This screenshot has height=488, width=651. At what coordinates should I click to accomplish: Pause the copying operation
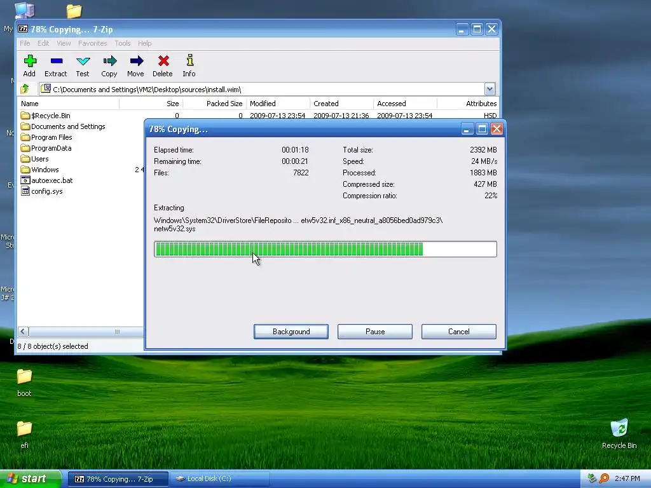click(x=375, y=332)
